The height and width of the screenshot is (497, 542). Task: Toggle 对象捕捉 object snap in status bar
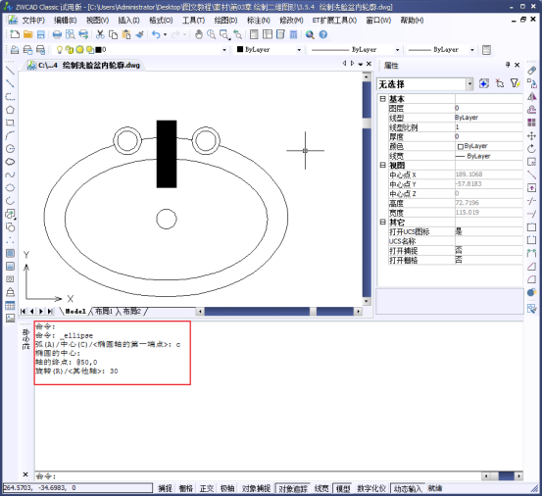pos(256,488)
